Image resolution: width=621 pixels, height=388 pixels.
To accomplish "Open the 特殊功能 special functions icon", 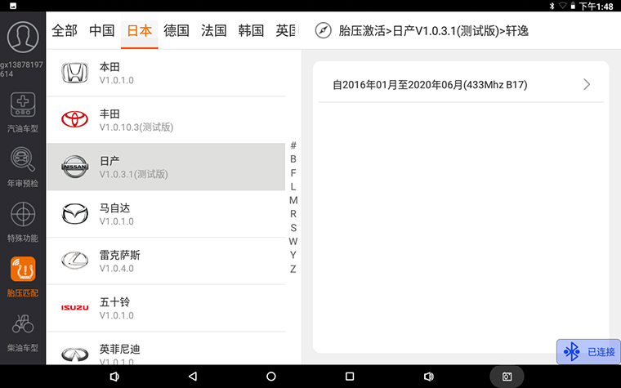I will [23, 214].
